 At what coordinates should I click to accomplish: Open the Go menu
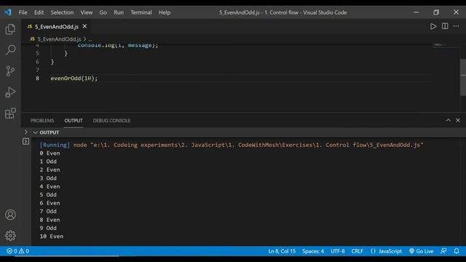tap(103, 12)
